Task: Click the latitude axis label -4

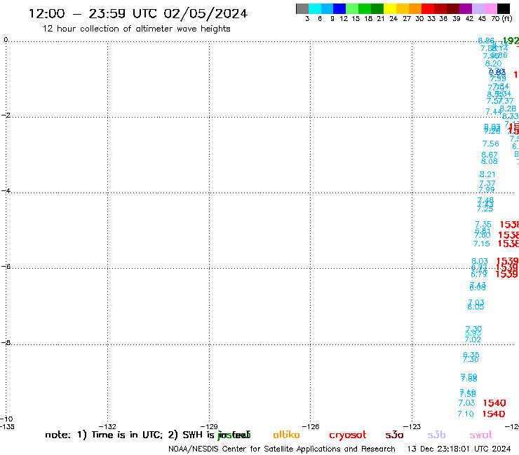Action: pyautogui.click(x=6, y=190)
